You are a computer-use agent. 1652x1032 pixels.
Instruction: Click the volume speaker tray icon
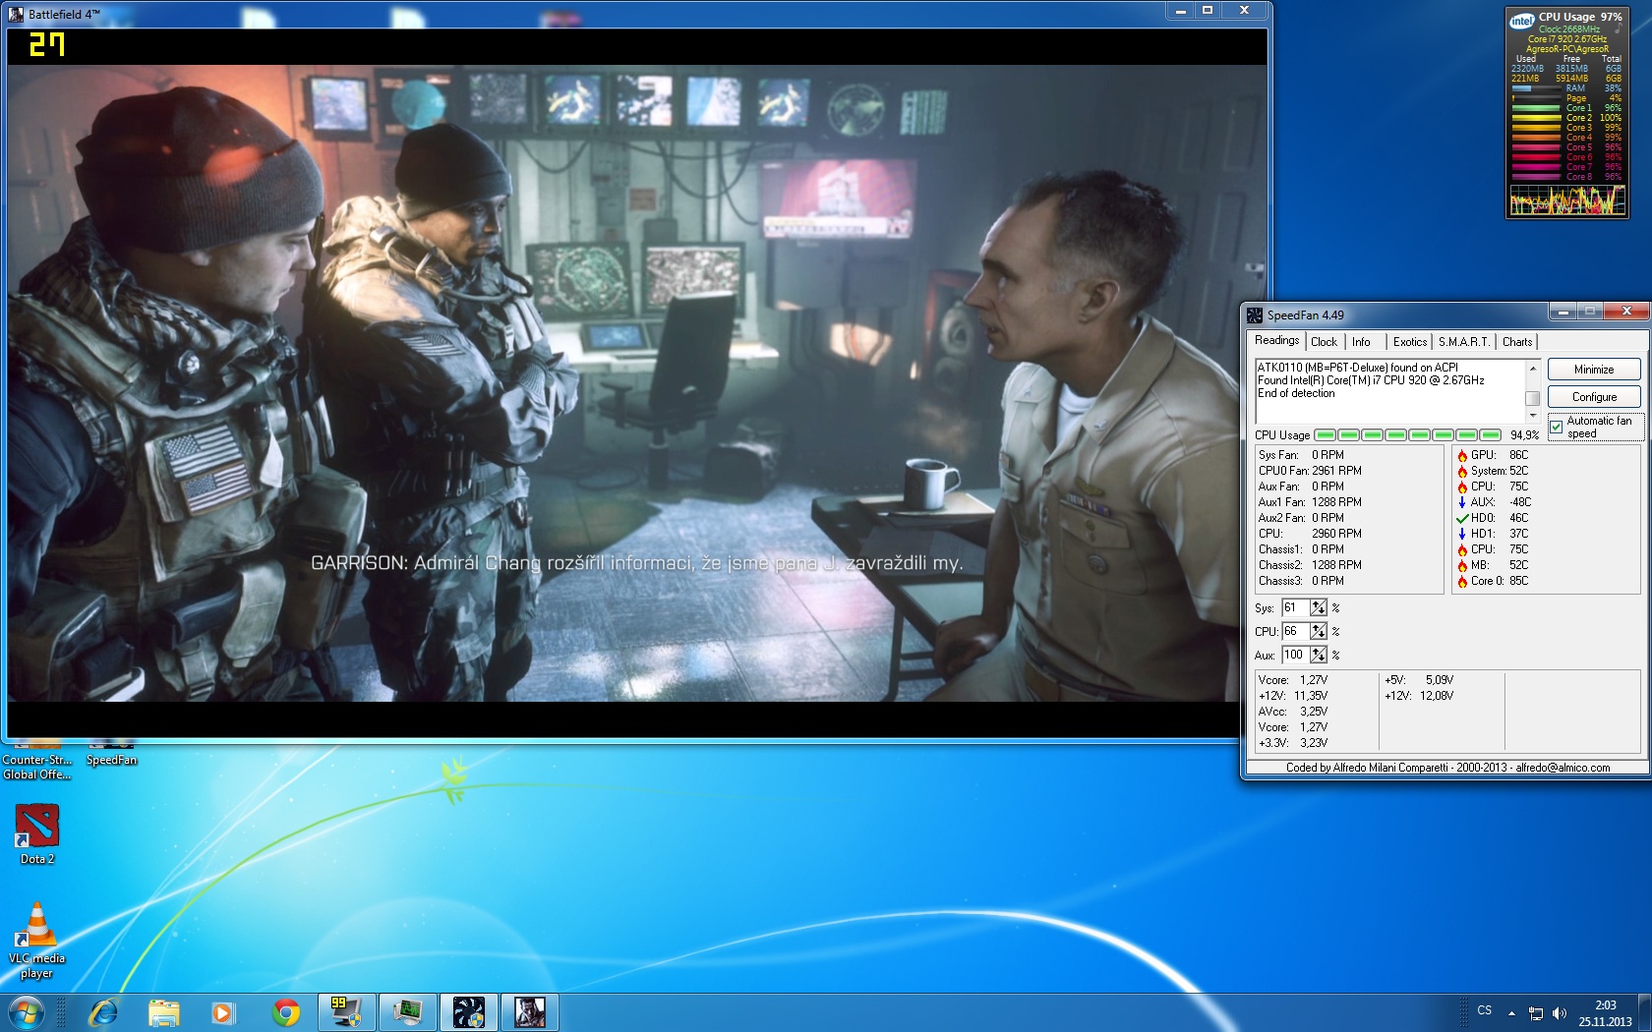(1559, 1012)
